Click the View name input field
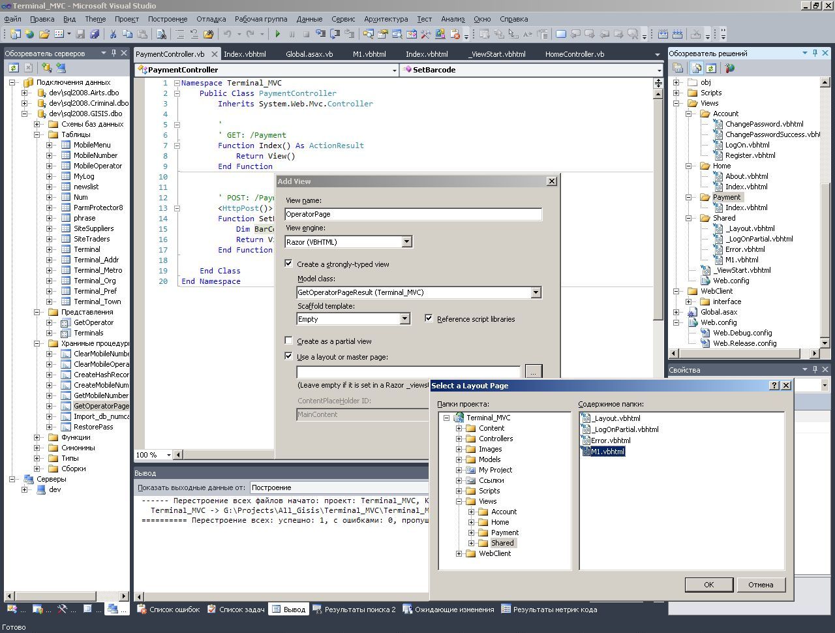 pos(413,214)
